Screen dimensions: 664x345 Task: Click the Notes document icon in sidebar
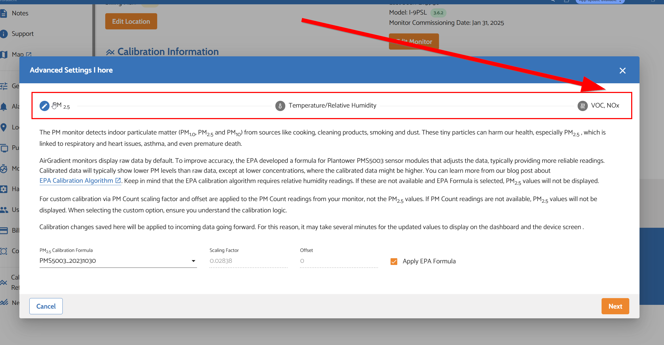(3, 13)
